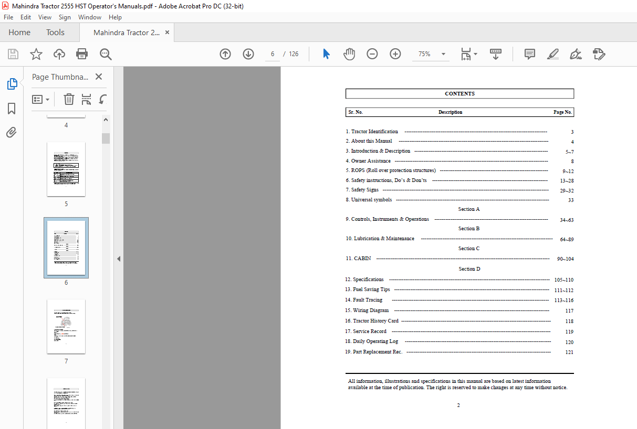The width and height of the screenshot is (637, 429).
Task: Click '9. Controls, Instruments & Operations' entry
Action: (387, 219)
